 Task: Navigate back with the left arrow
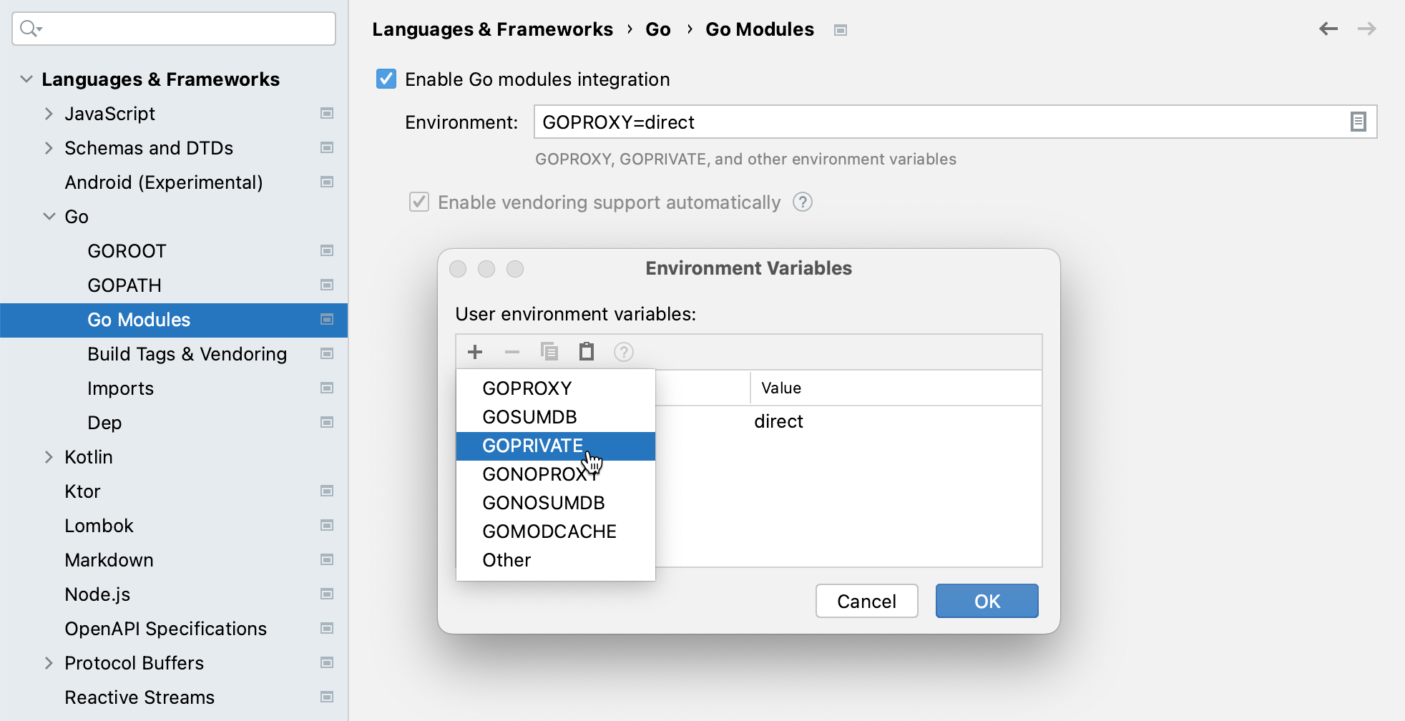pos(1328,29)
